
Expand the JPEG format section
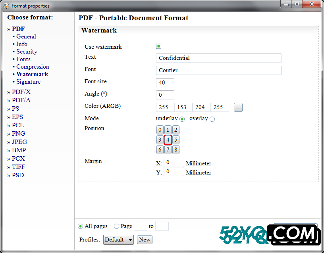click(19, 142)
